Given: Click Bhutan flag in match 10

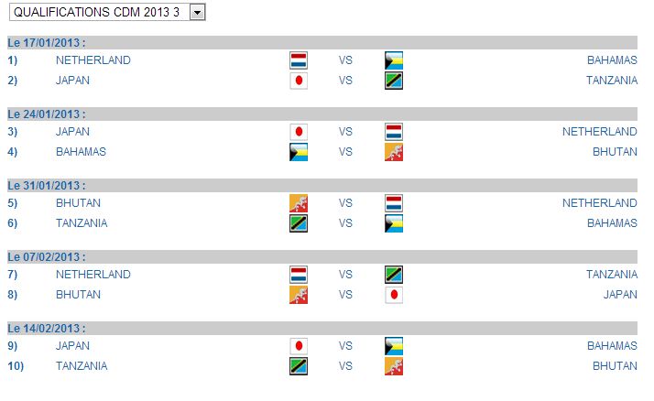Looking at the screenshot, I should click(x=394, y=366).
